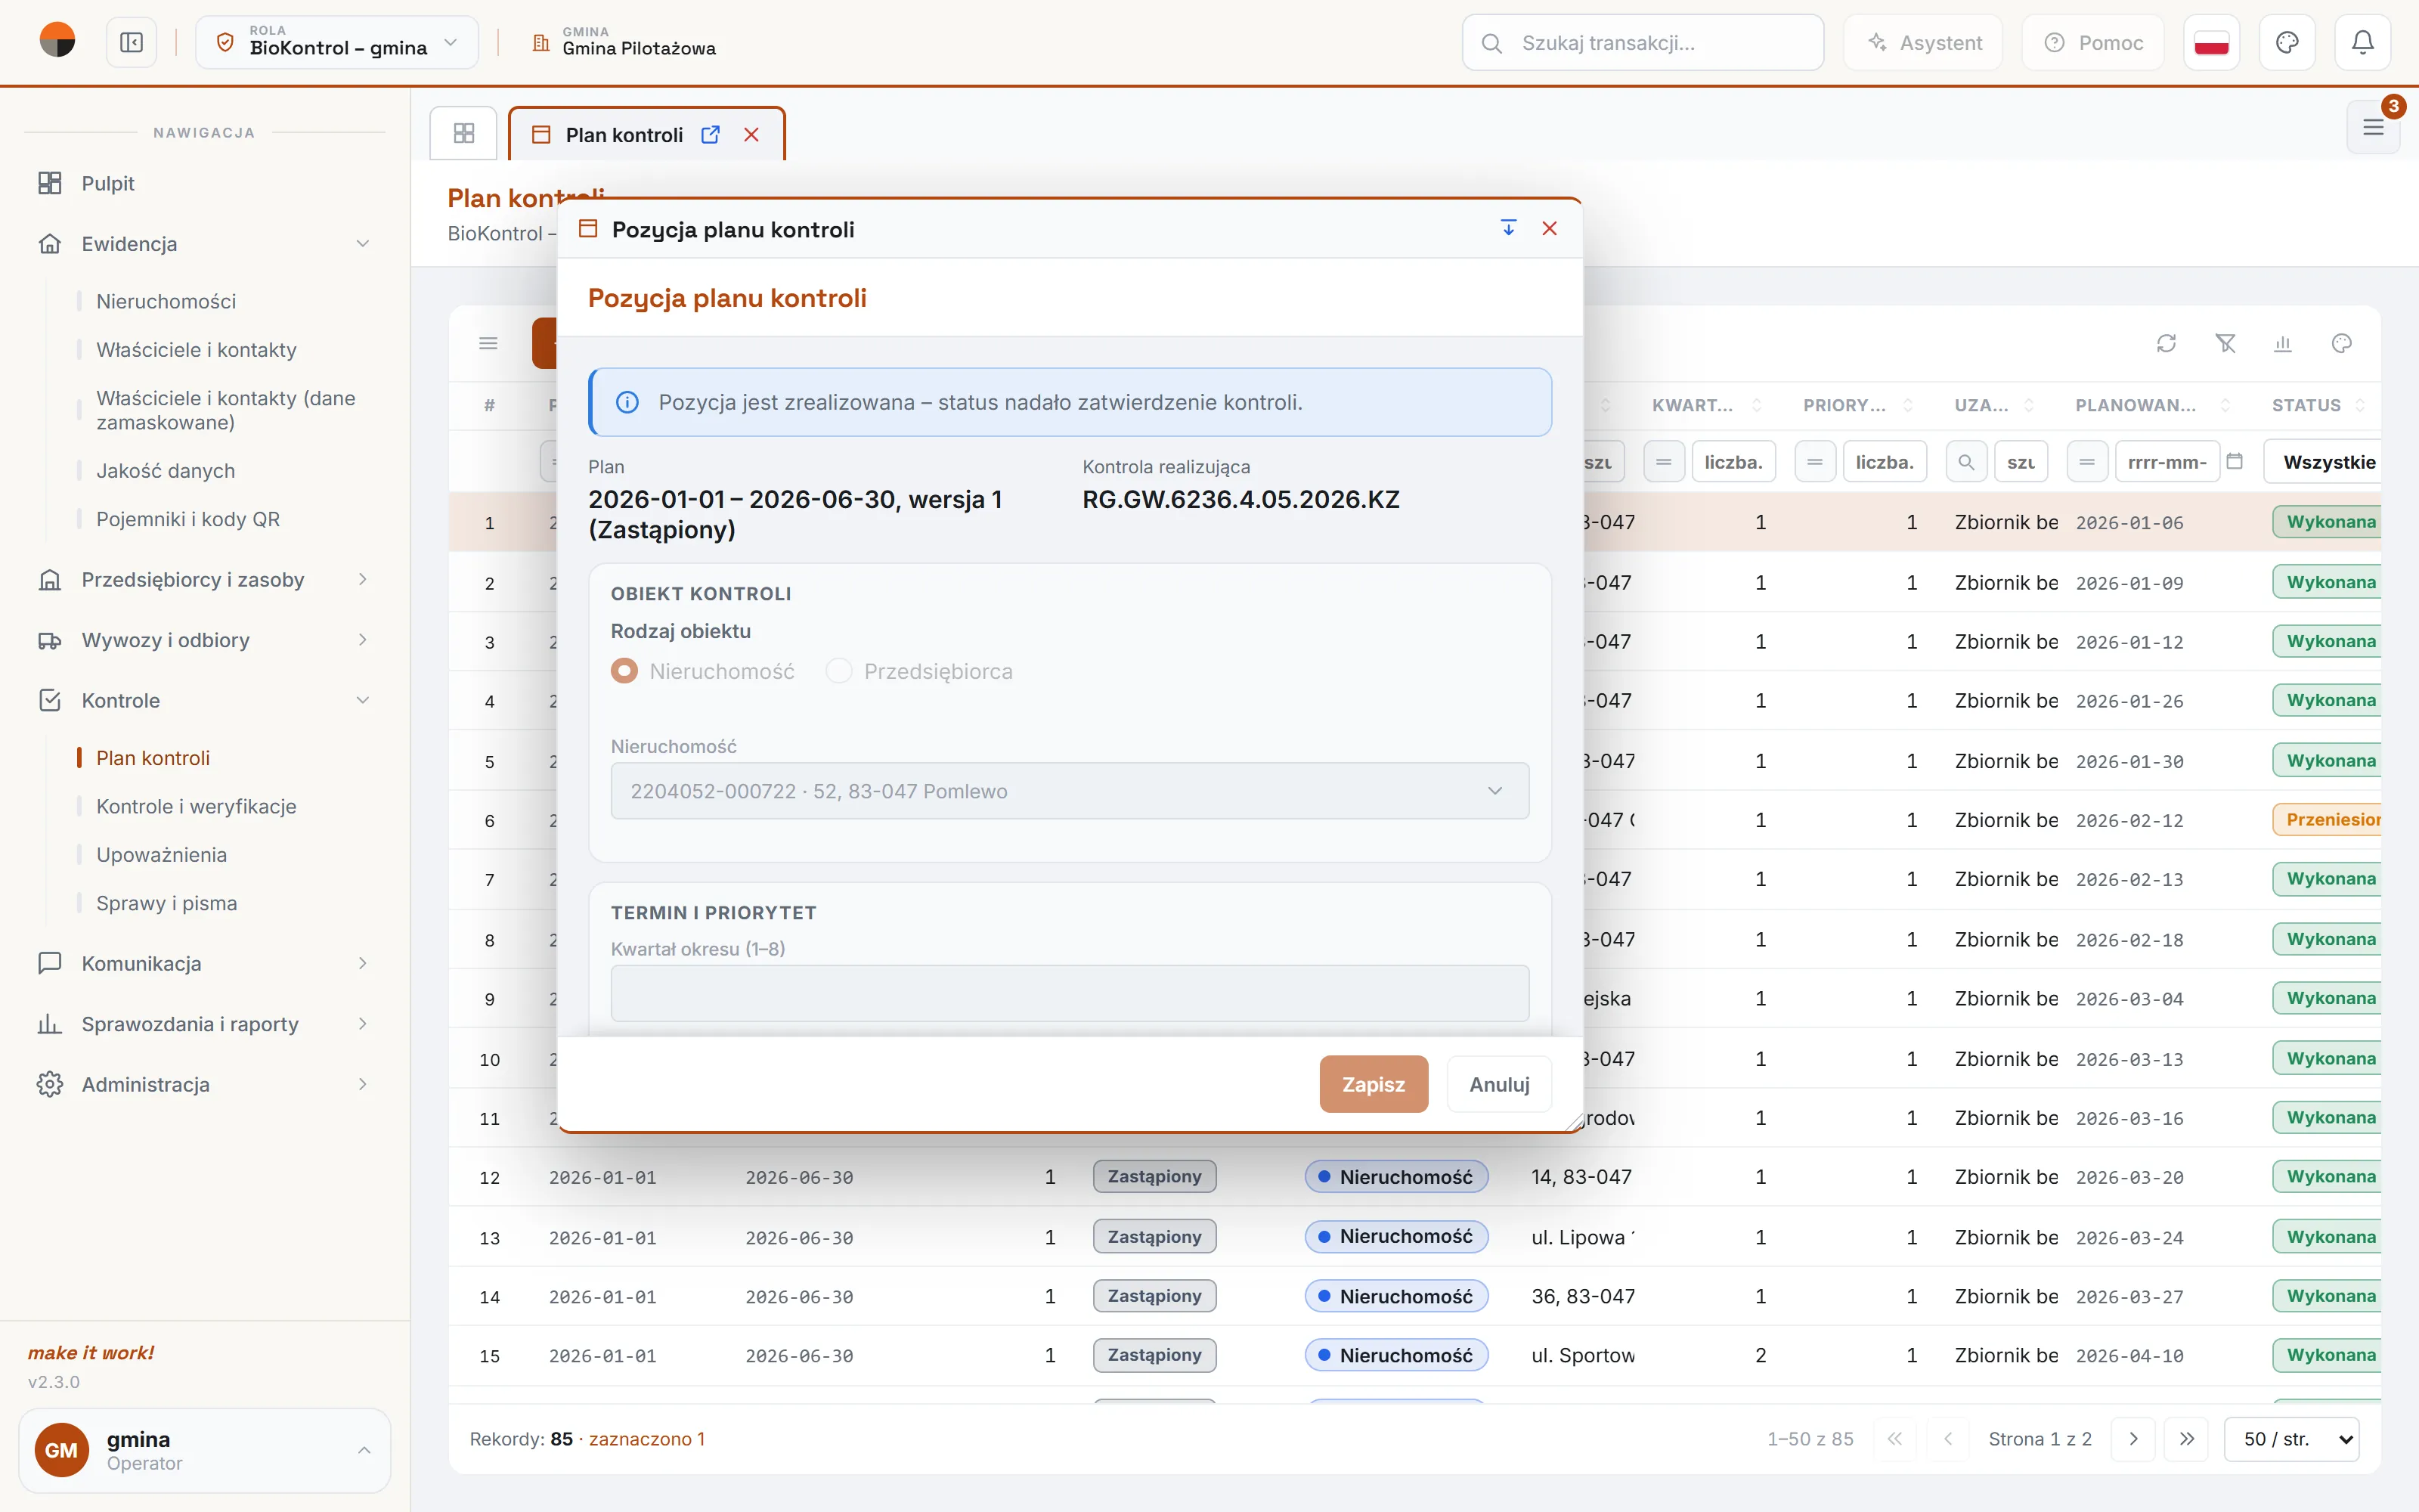
Task: Click the Zapisz button
Action: coord(1374,1084)
